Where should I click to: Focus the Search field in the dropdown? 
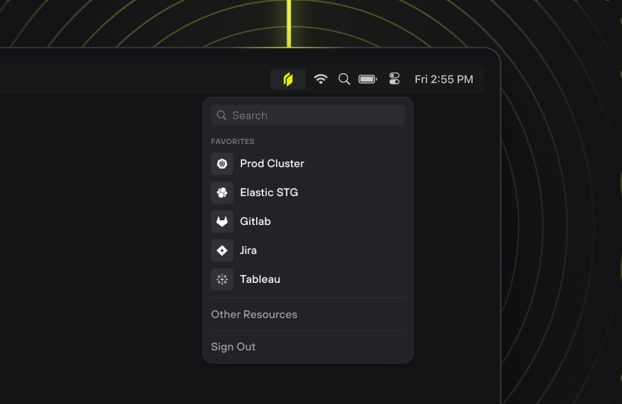(316, 116)
